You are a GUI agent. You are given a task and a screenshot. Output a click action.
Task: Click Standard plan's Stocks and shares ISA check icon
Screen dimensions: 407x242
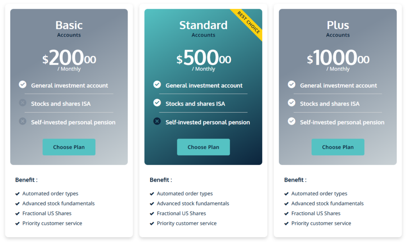coord(157,103)
